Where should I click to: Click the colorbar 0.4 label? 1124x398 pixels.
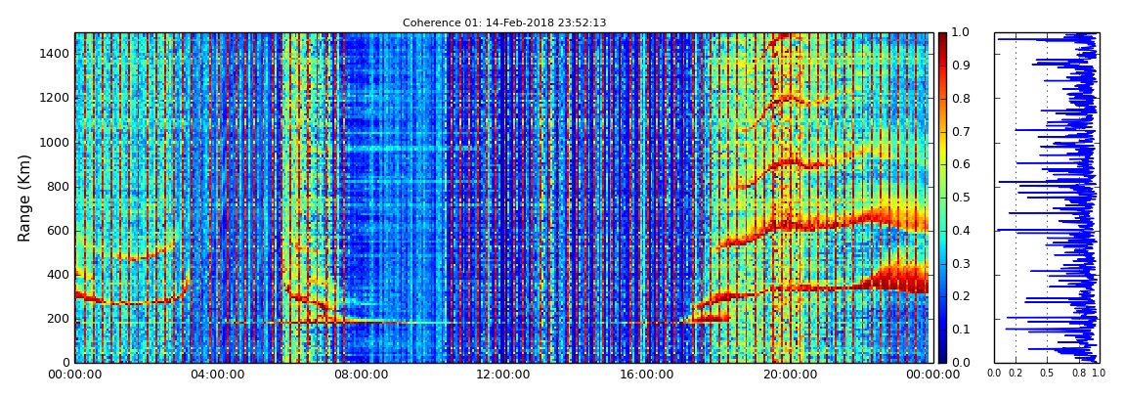(961, 230)
